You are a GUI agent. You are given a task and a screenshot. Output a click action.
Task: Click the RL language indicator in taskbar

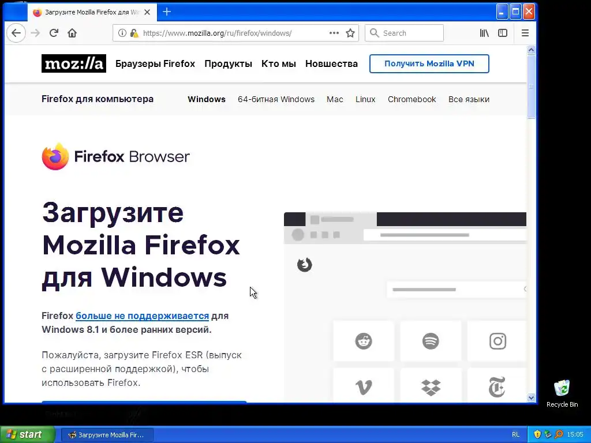coord(515,434)
